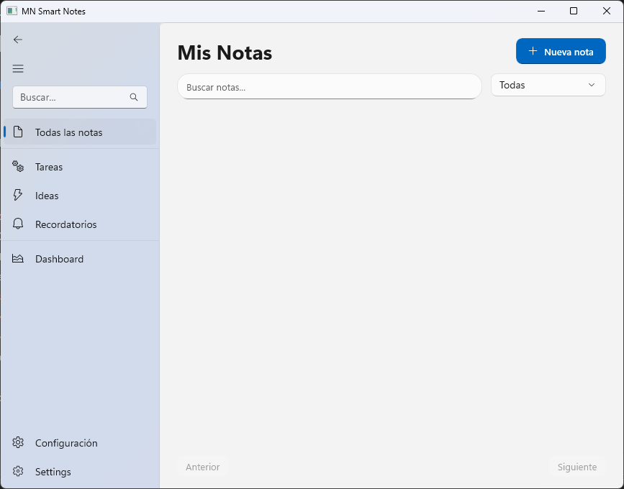Viewport: 624px width, 489px height.
Task: Expand filter using the chevron arrow
Action: click(x=592, y=85)
